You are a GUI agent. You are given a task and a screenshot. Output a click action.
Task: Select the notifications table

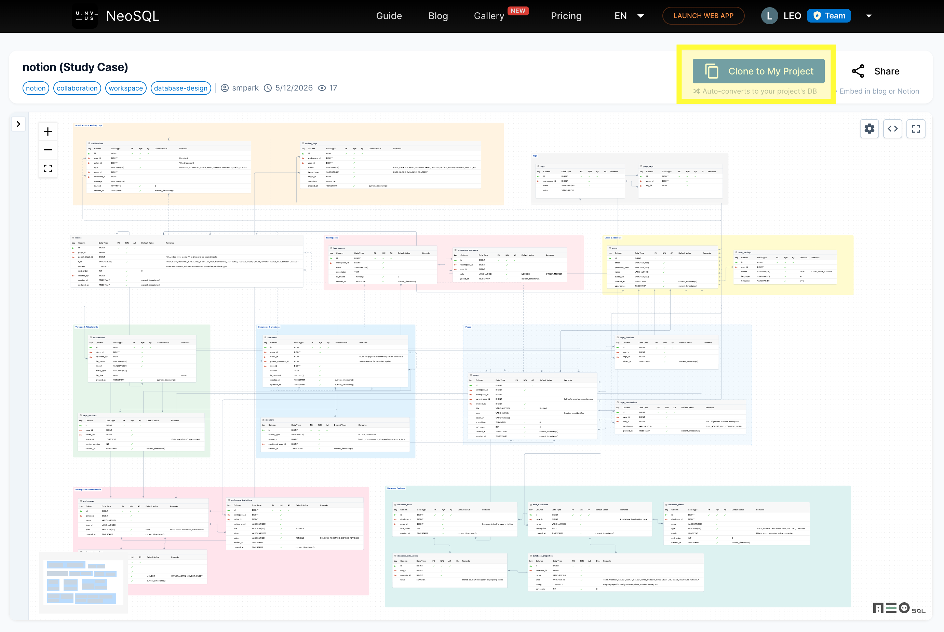click(x=168, y=167)
